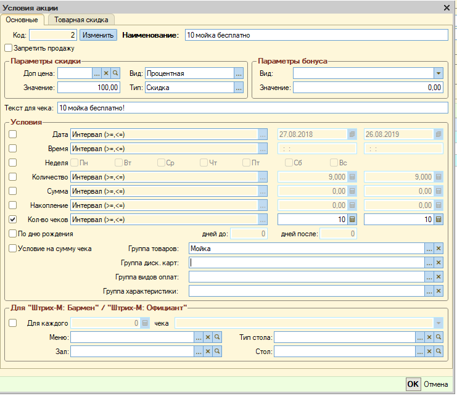This screenshot has width=457, height=396.
Task: Enable the Сумма condition checkbox
Action: (12, 191)
